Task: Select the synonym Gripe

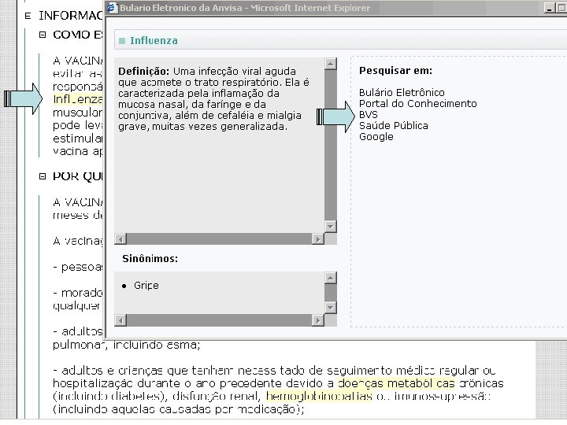Action: [x=146, y=286]
